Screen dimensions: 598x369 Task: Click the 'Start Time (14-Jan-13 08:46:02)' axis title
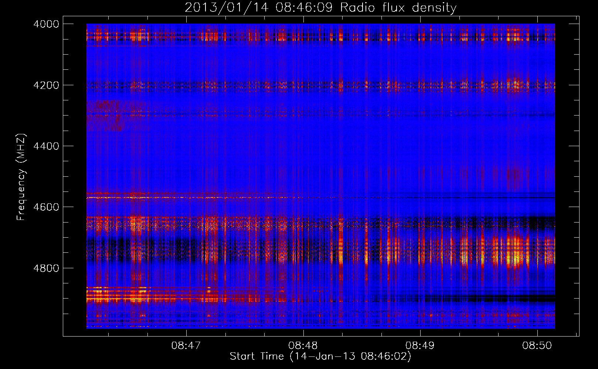pyautogui.click(x=320, y=356)
